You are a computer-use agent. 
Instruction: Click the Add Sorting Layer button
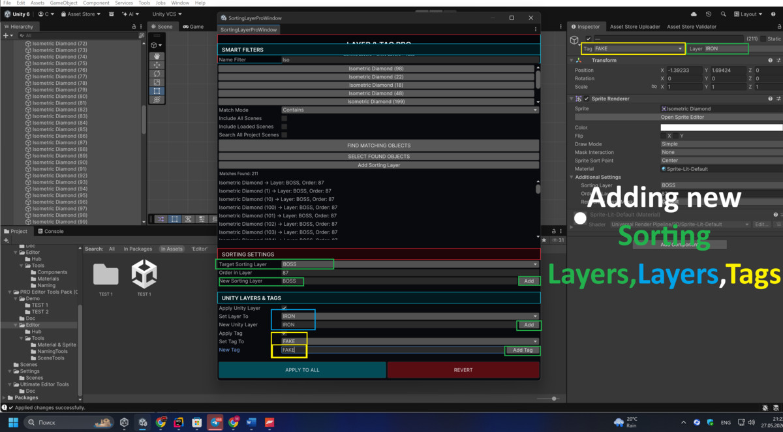[x=378, y=165]
